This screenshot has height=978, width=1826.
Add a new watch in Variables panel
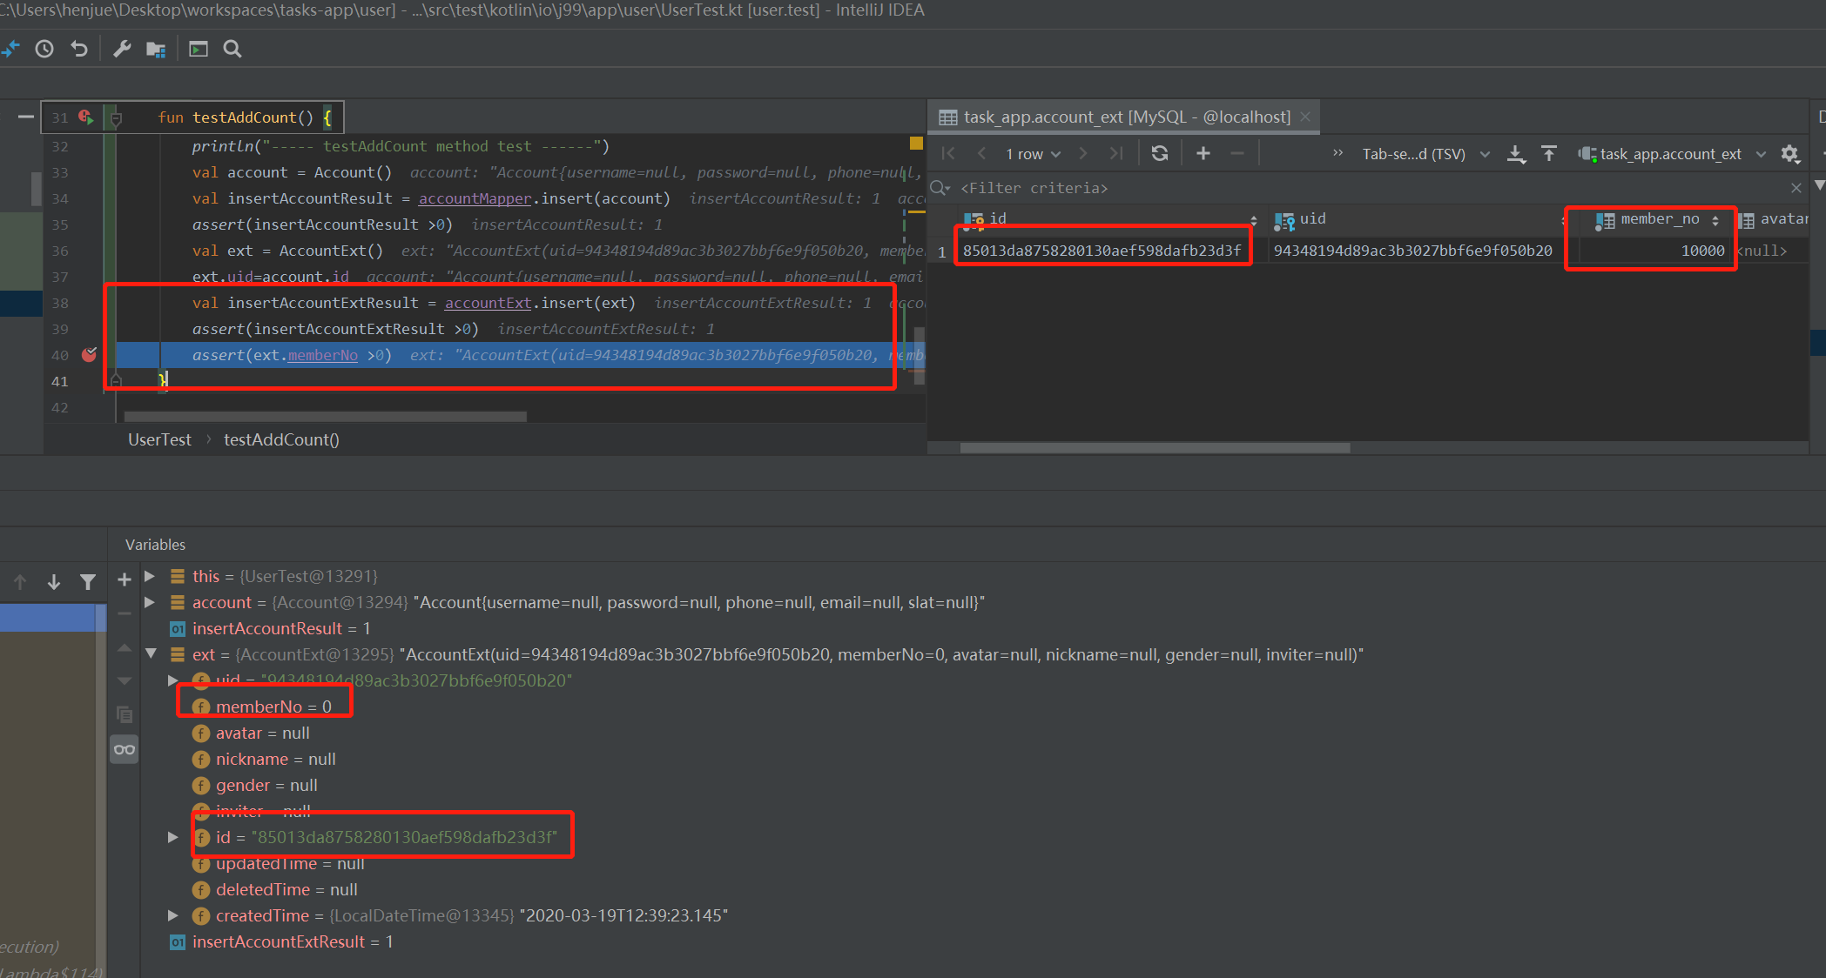point(125,579)
